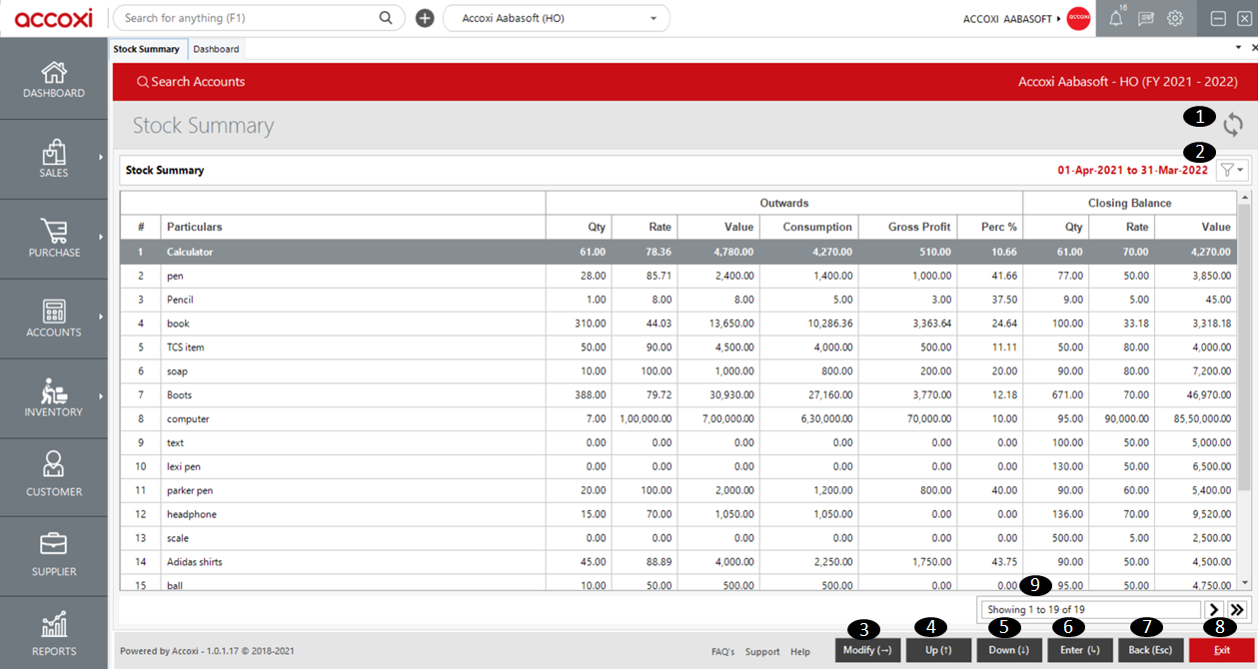1258x669 pixels.
Task: Select the lexi pen row
Action: 678,466
